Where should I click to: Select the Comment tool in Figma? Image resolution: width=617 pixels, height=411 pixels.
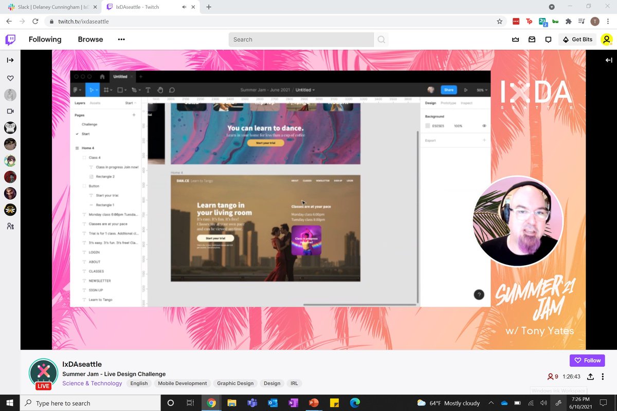point(172,90)
